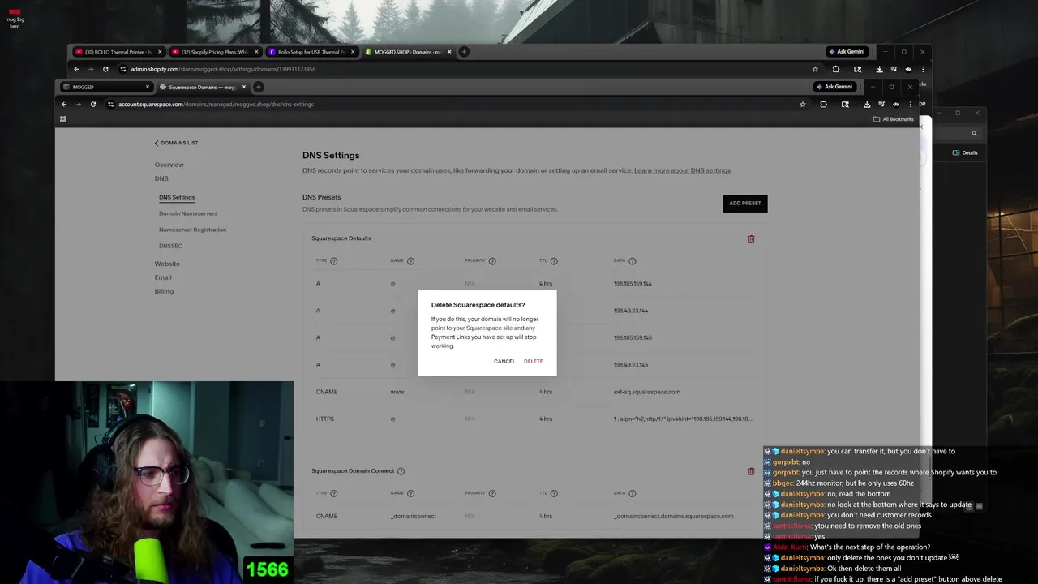Open Learn more about DNS settings link
Image resolution: width=1038 pixels, height=584 pixels.
682,170
